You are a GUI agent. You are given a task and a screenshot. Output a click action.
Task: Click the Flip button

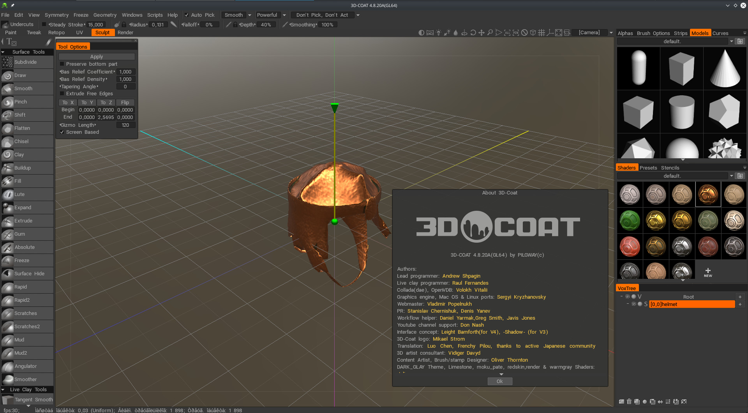click(x=125, y=103)
